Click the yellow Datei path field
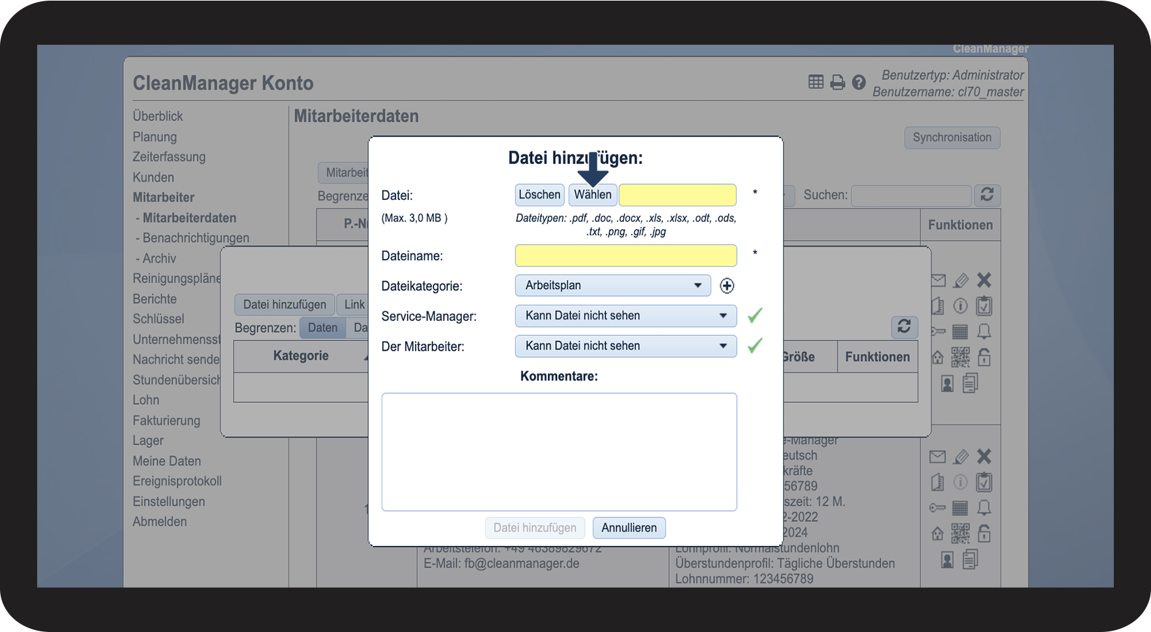 pos(677,195)
